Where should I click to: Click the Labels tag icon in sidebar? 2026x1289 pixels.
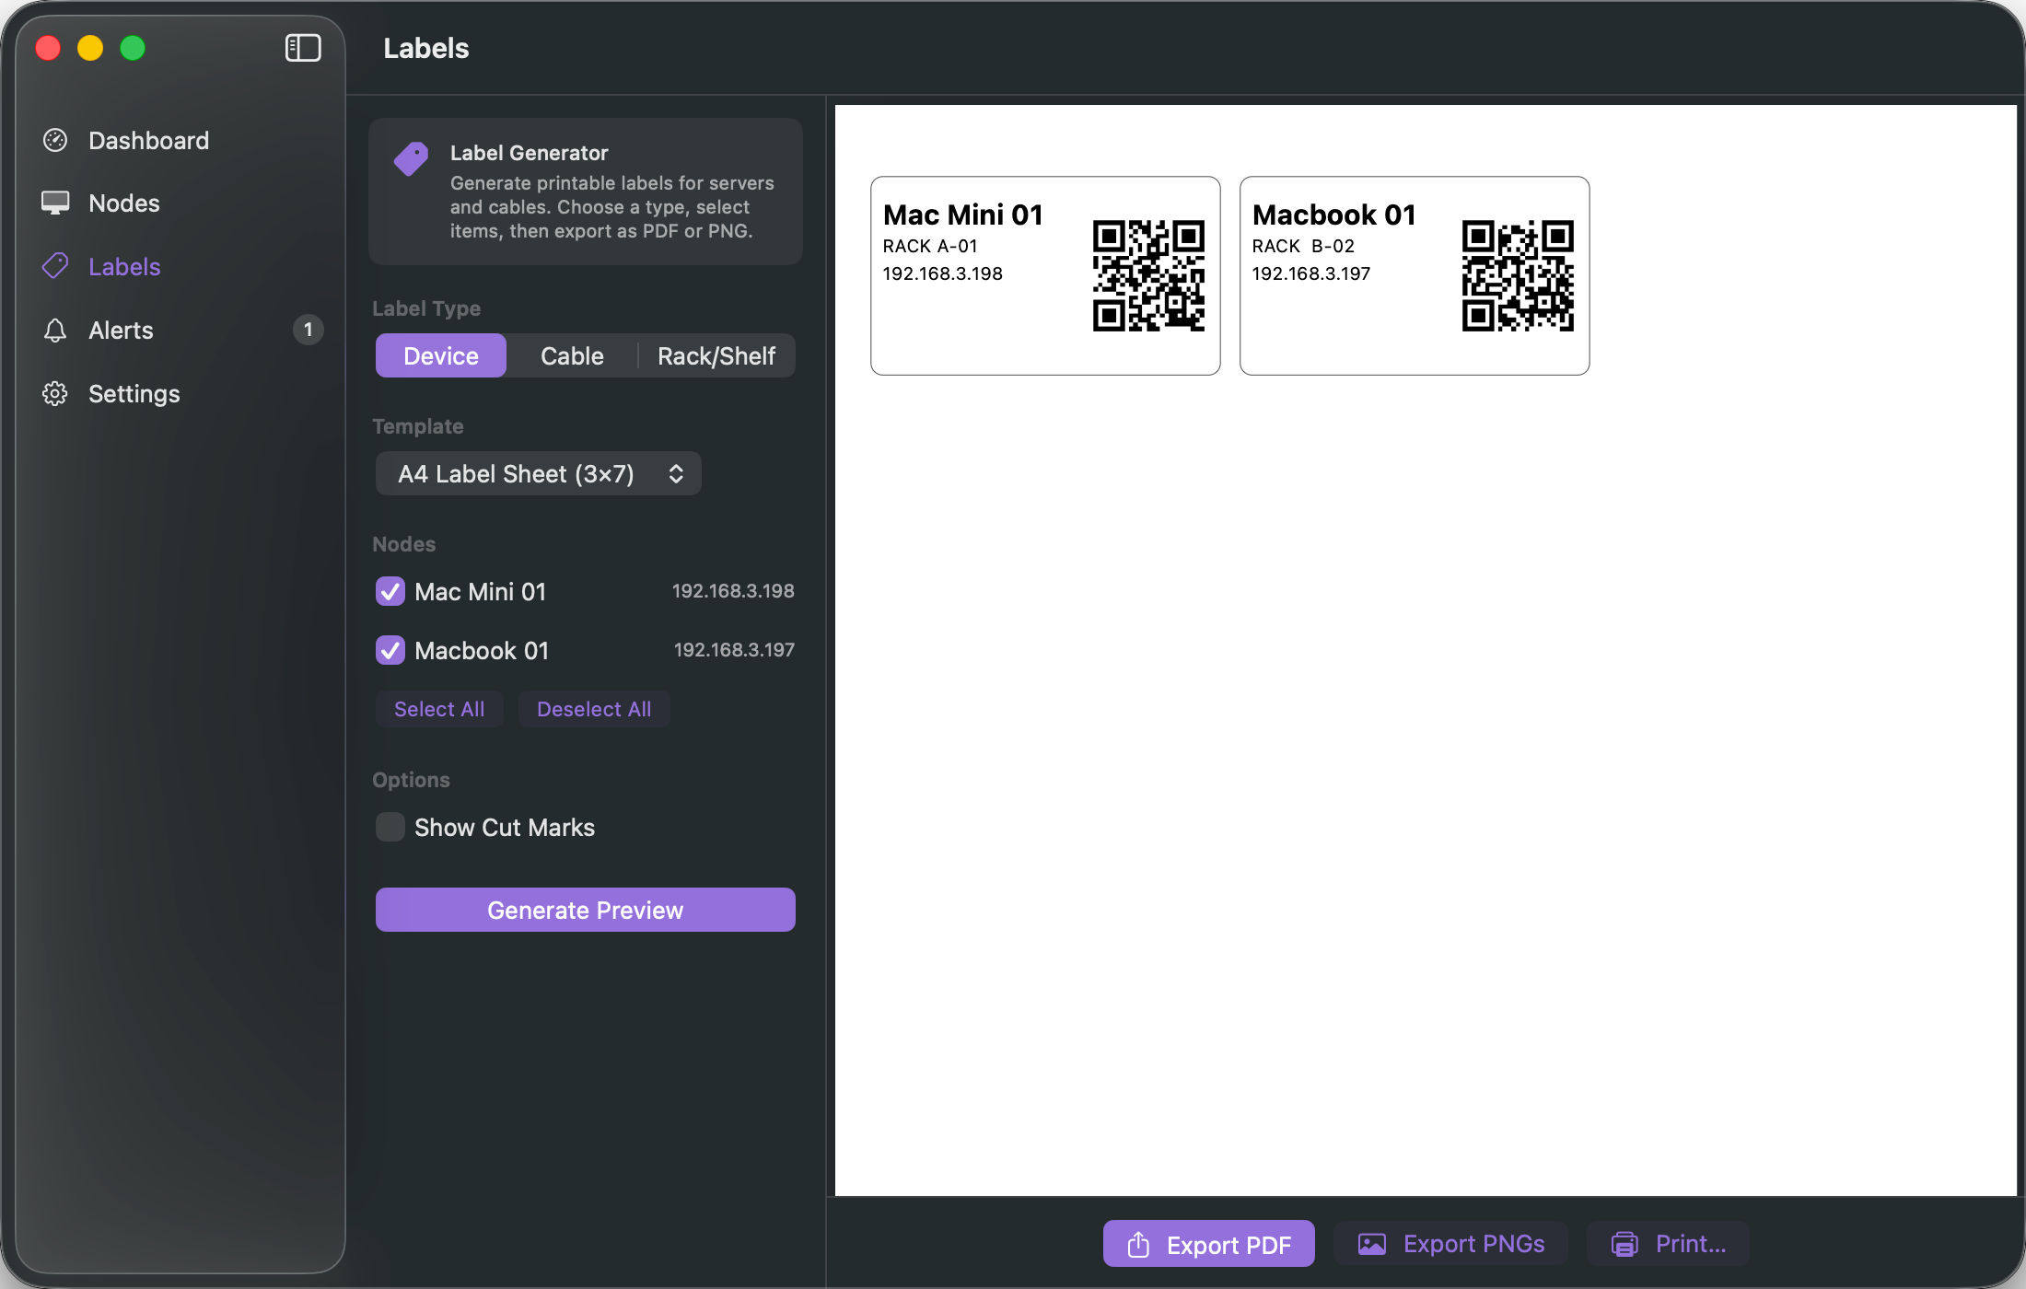pos(55,266)
